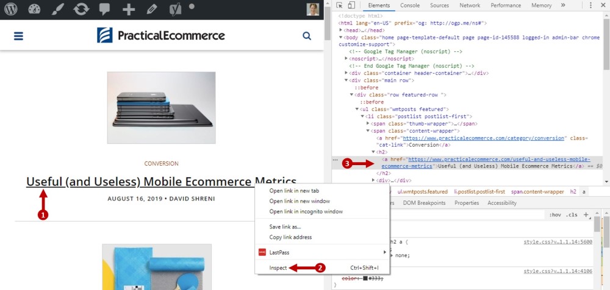This screenshot has height=290, width=610.
Task: Open the site search magnifier
Action: click(307, 36)
